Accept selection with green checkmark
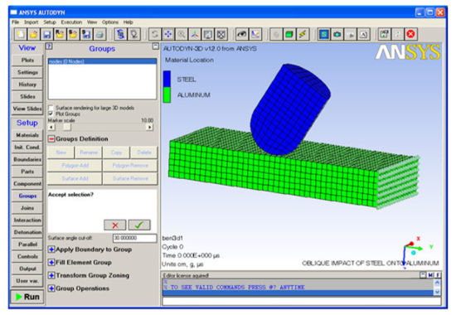 (x=139, y=225)
